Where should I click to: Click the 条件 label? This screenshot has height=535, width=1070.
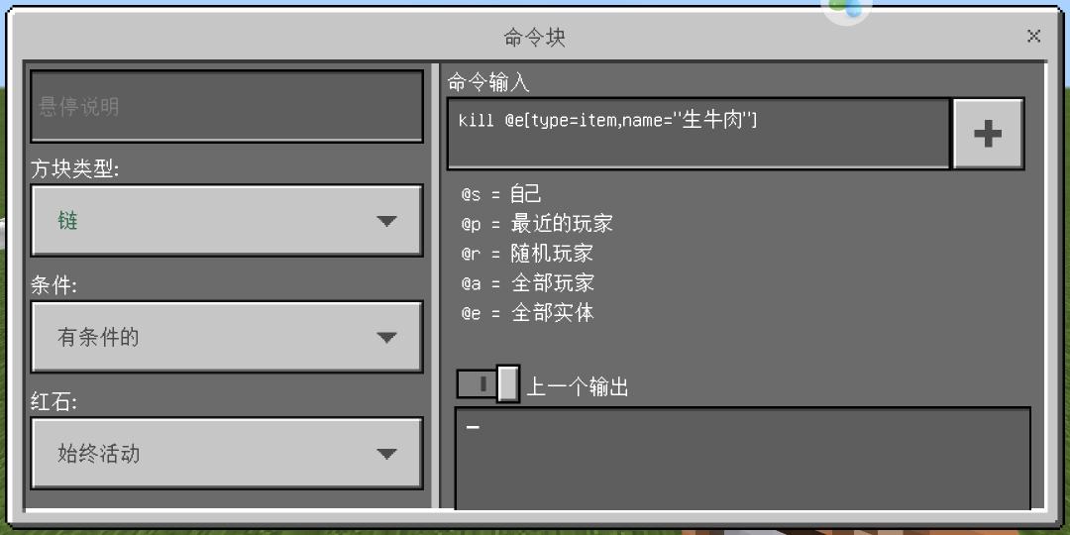click(53, 285)
